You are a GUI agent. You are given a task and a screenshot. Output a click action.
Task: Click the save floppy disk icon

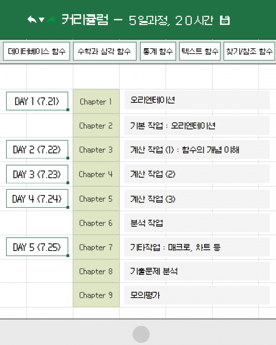pyautogui.click(x=225, y=20)
